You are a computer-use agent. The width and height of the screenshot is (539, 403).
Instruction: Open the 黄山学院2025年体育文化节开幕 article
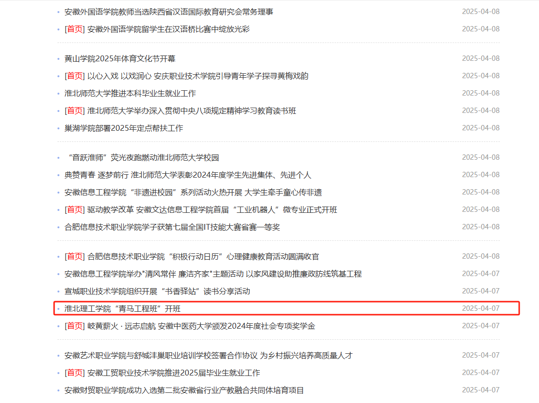pos(120,59)
